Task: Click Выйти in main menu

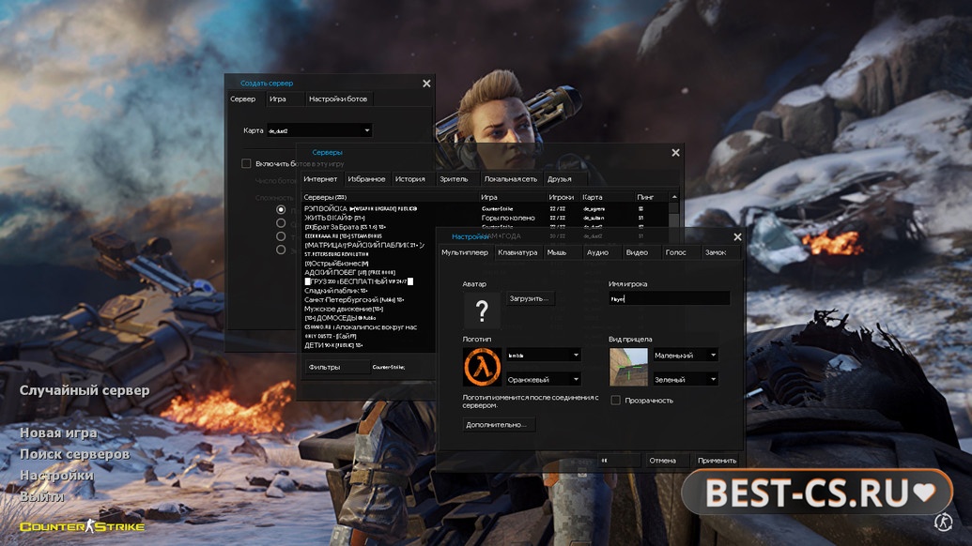Action: point(41,496)
